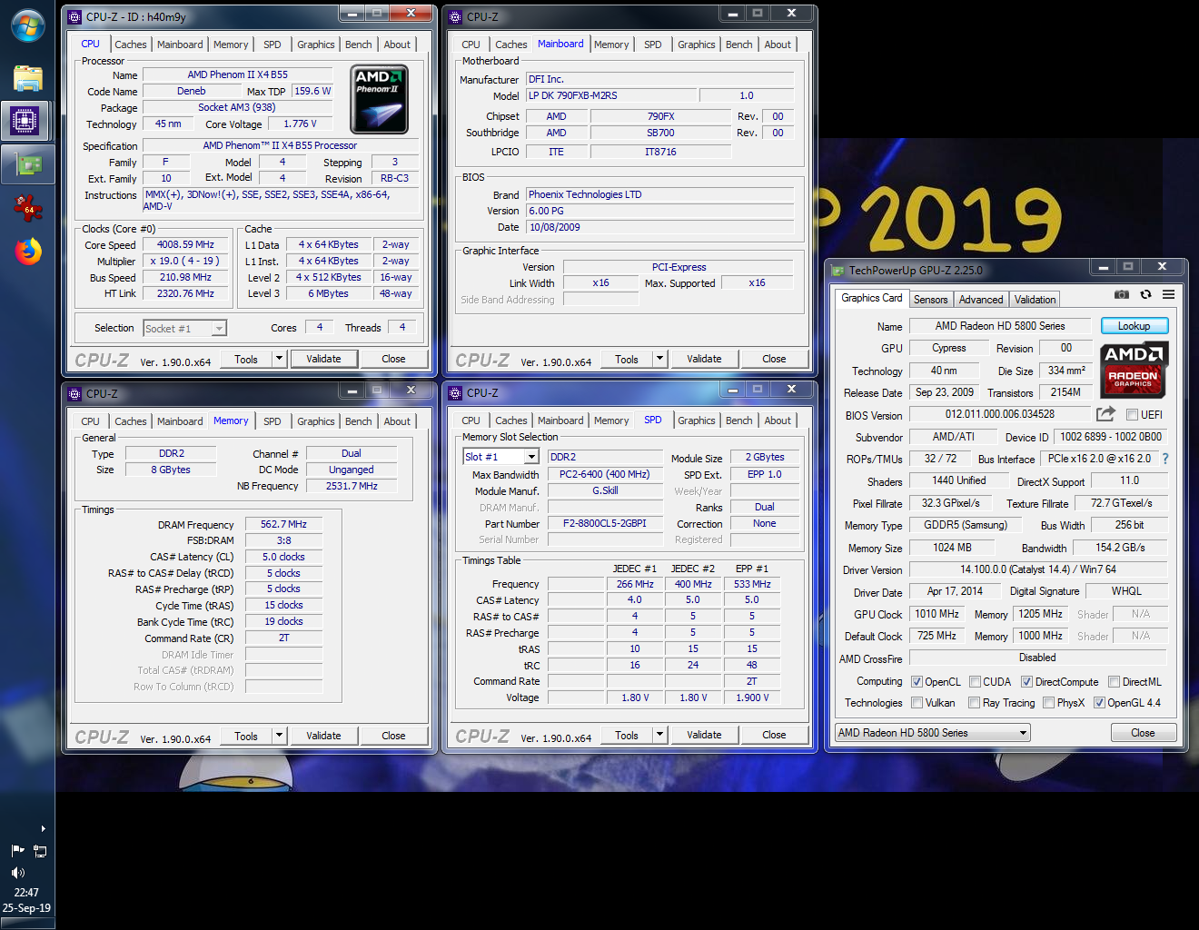Expand Tools arrow in CPU tab window

[x=279, y=359]
